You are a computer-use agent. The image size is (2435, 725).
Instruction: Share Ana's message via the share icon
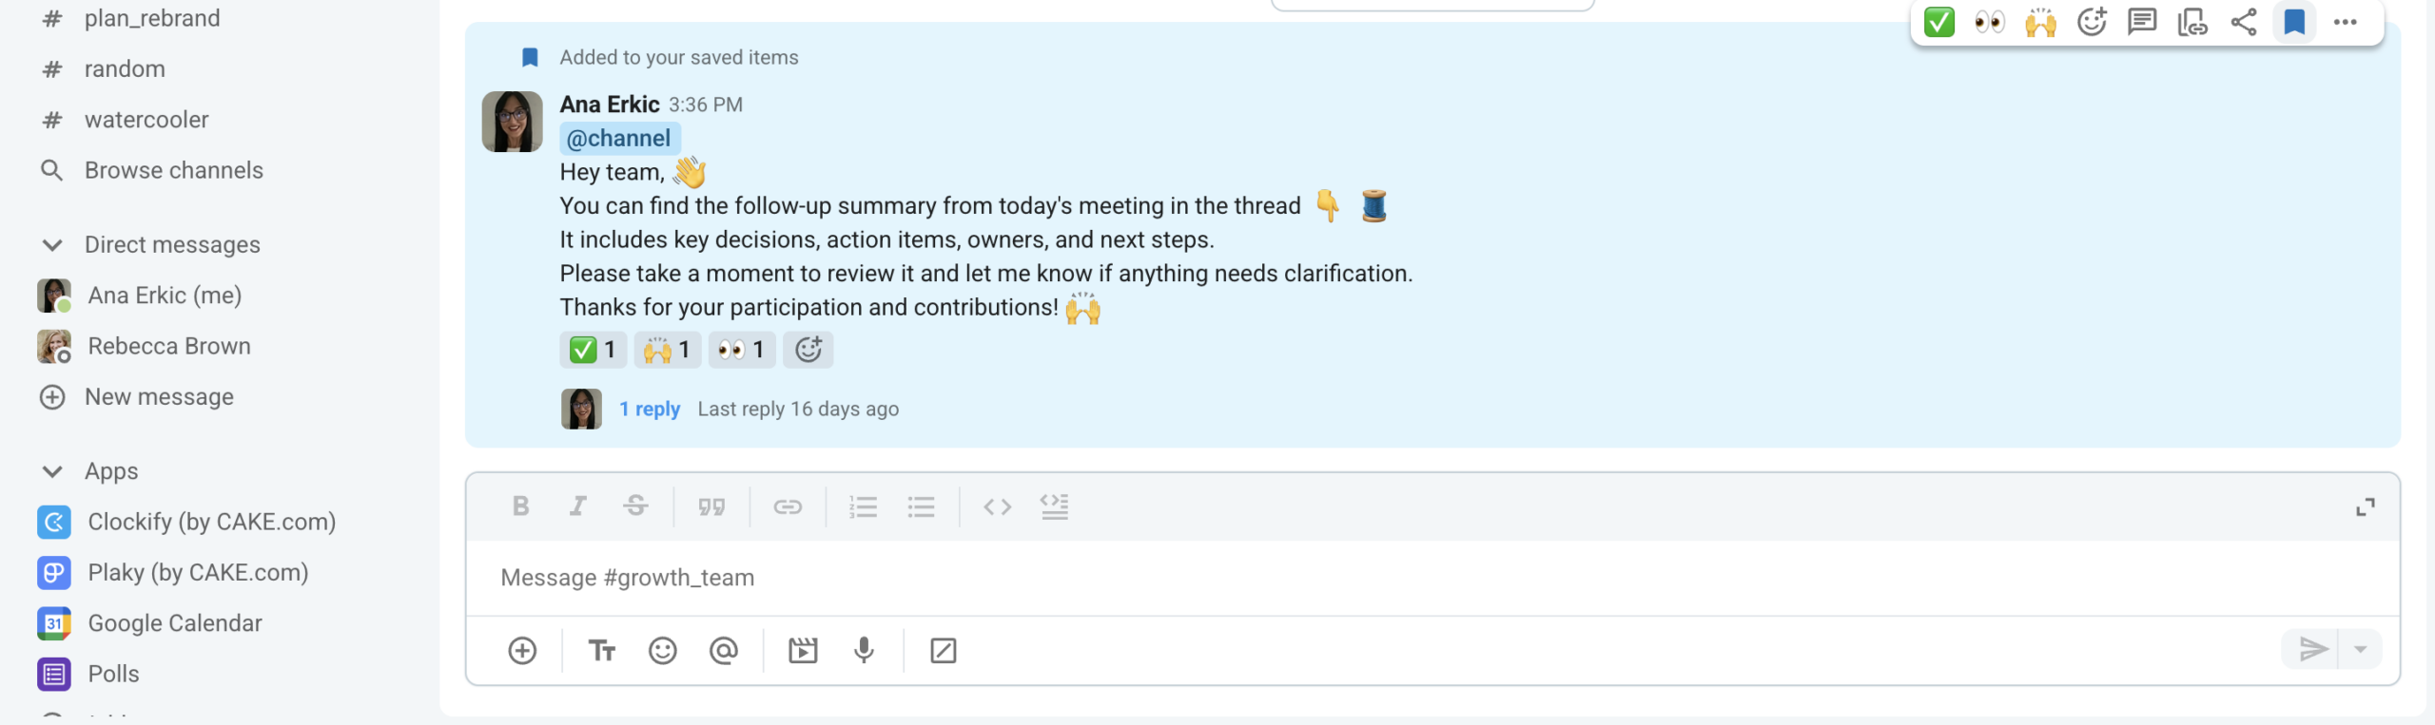point(2245,22)
